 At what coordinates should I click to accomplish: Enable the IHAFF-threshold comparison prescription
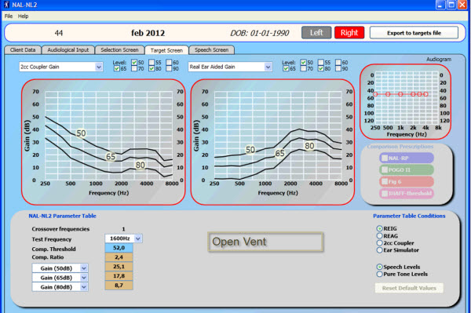[385, 194]
